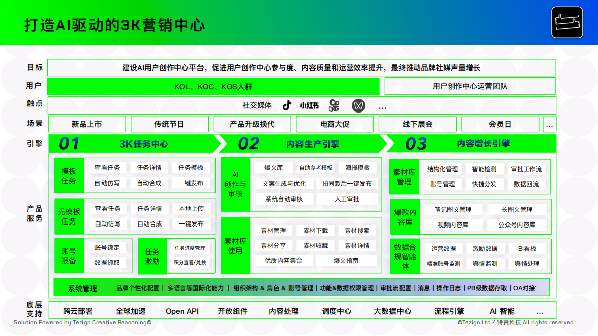Image resolution: width=598 pixels, height=336 pixels.
Task: Click the Kuaishou camera icon
Action: point(335,105)
